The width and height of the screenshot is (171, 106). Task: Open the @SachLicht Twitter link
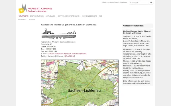[70, 56]
